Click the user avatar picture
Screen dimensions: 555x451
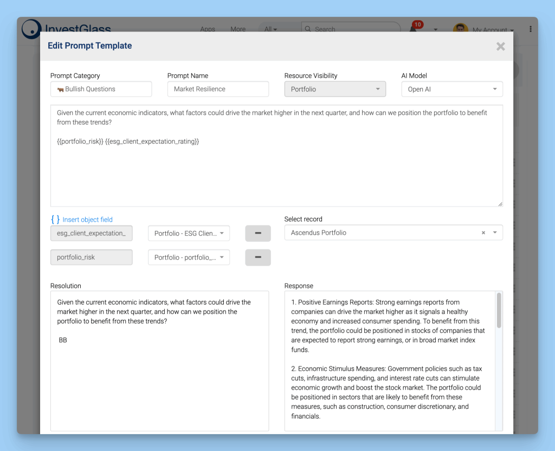[461, 29]
